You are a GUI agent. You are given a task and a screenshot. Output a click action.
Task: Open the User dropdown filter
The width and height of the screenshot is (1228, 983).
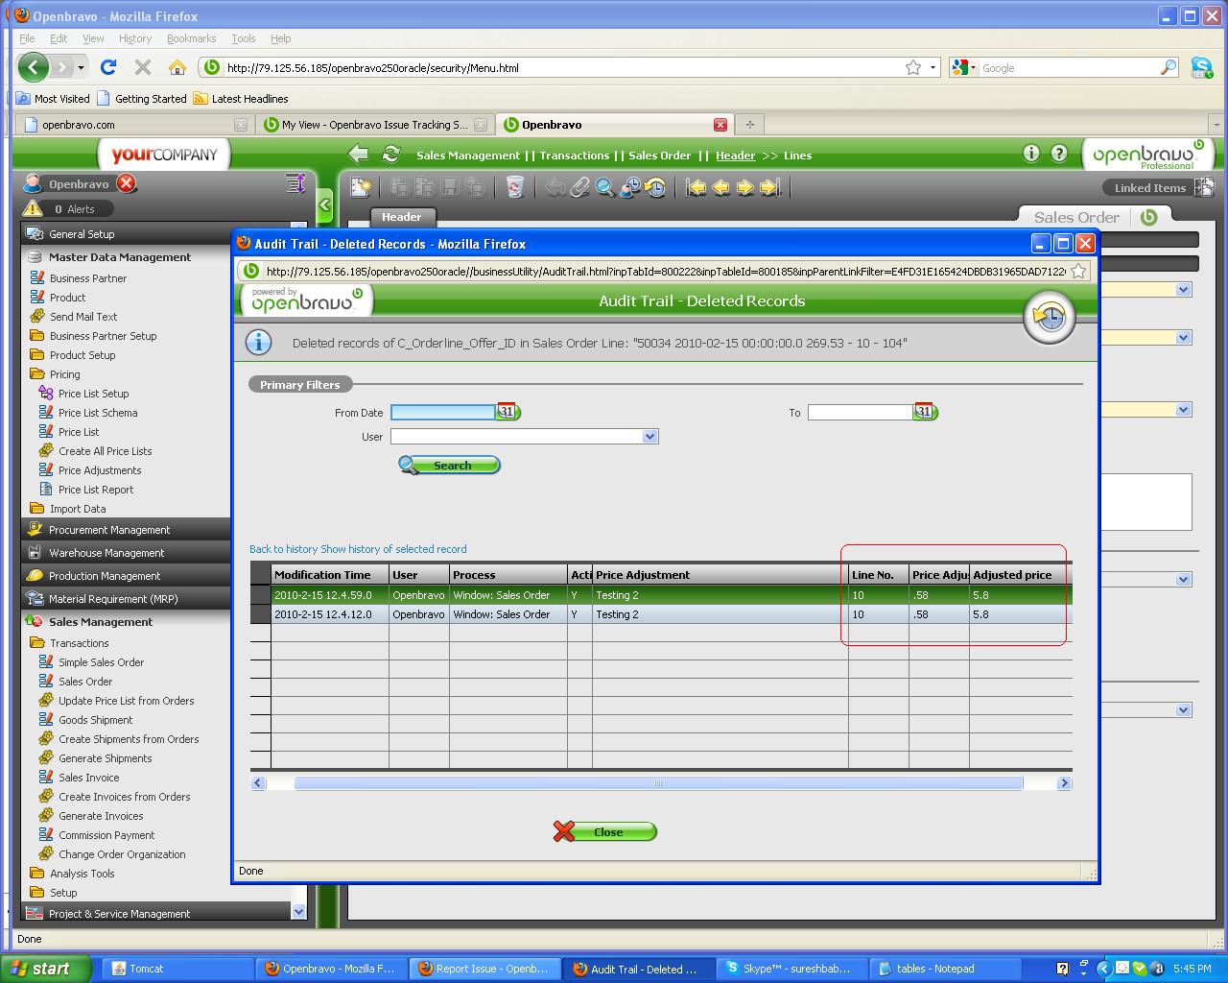(x=649, y=437)
